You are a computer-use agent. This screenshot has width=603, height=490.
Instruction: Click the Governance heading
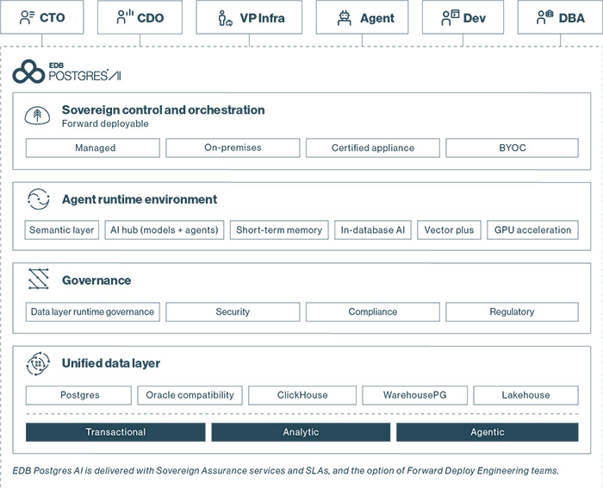click(x=96, y=280)
